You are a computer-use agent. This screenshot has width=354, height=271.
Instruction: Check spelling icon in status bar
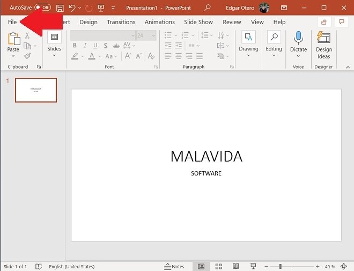tap(39, 267)
